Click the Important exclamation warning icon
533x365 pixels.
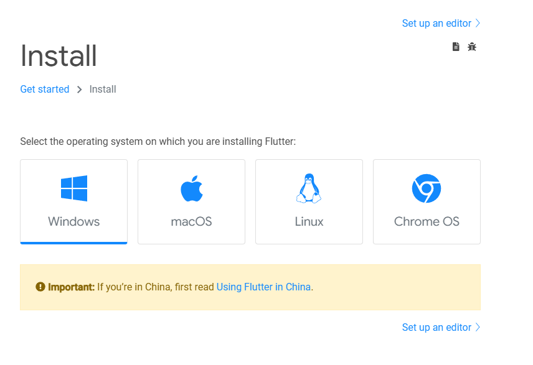40,287
